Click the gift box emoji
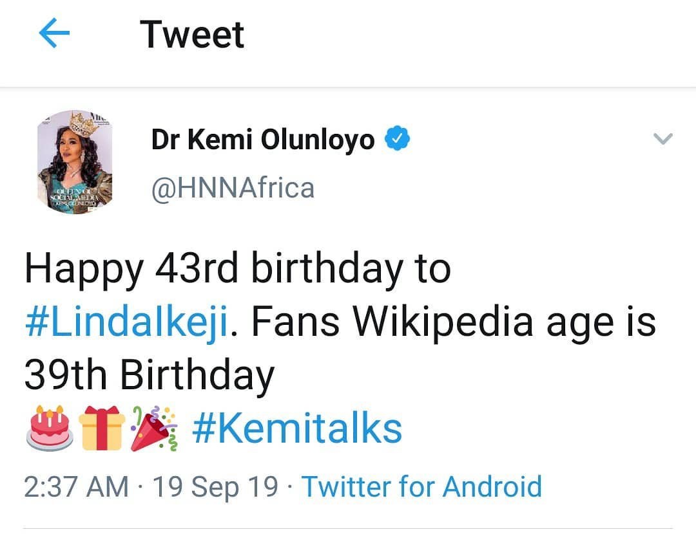The image size is (696, 534). click(101, 428)
